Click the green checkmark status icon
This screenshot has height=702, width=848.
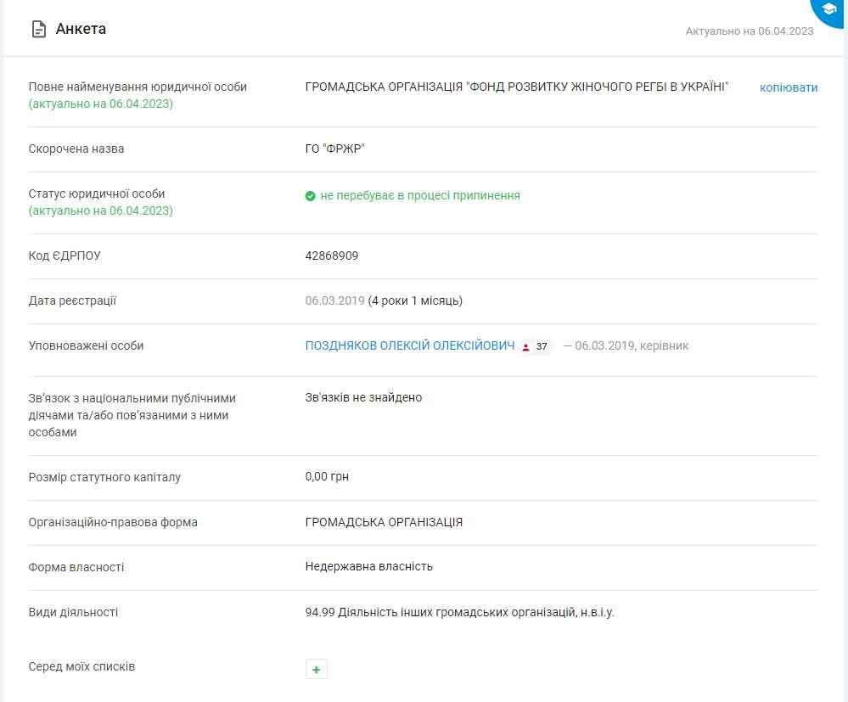pyautogui.click(x=311, y=196)
